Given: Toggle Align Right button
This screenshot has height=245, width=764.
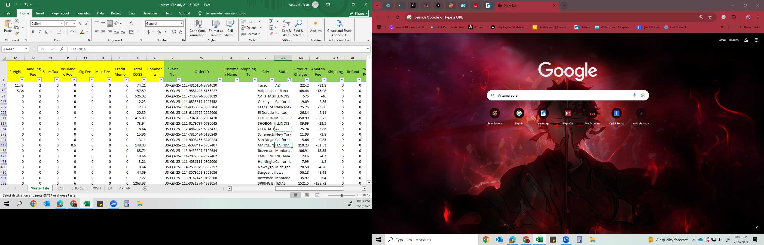Looking at the screenshot, I should click(110, 32).
